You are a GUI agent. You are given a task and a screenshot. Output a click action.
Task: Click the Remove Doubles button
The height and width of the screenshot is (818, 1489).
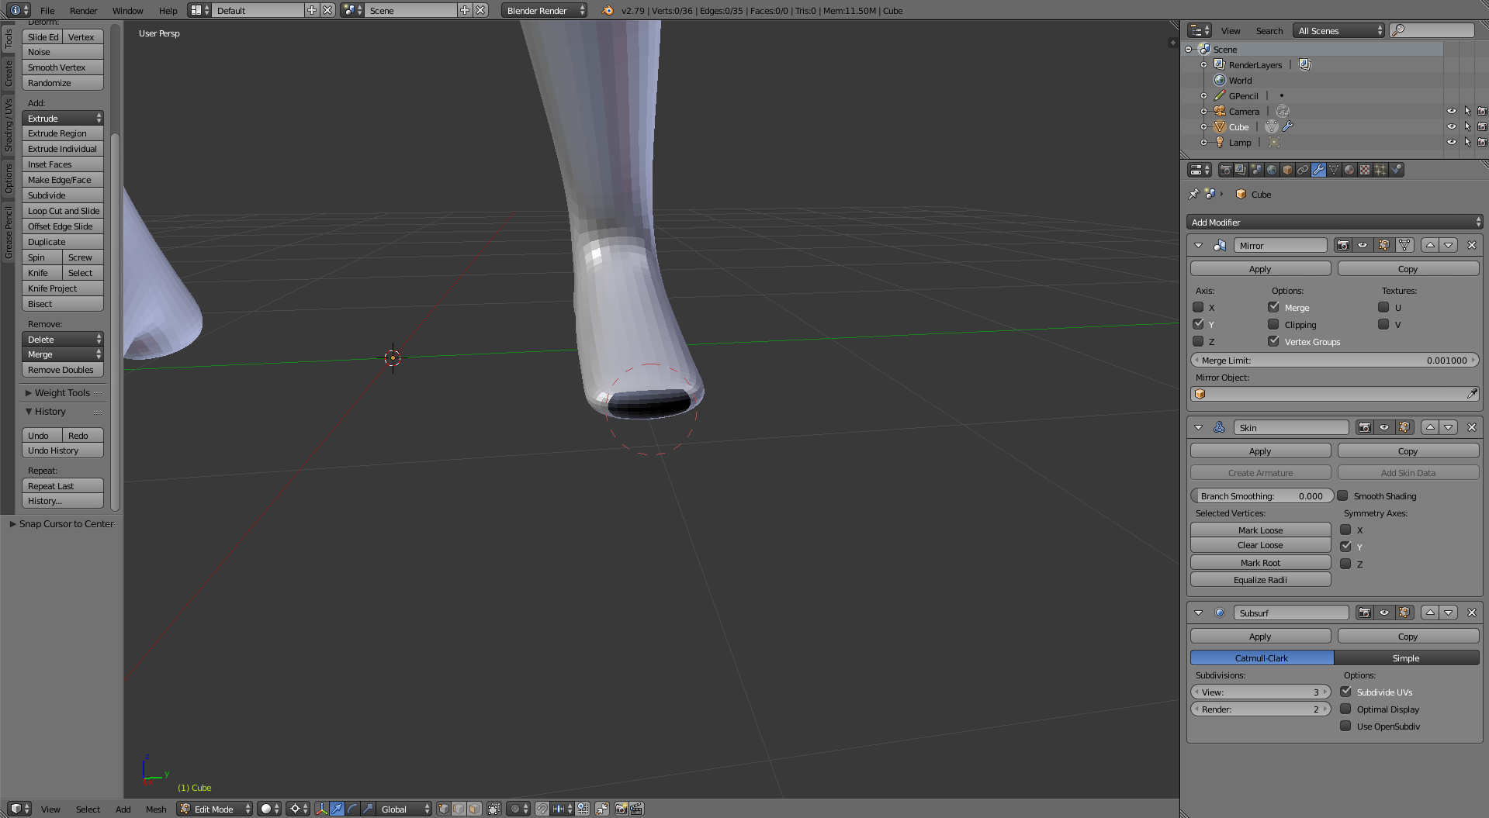pyautogui.click(x=63, y=370)
